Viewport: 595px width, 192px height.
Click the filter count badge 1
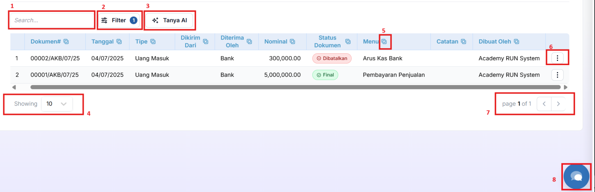134,20
